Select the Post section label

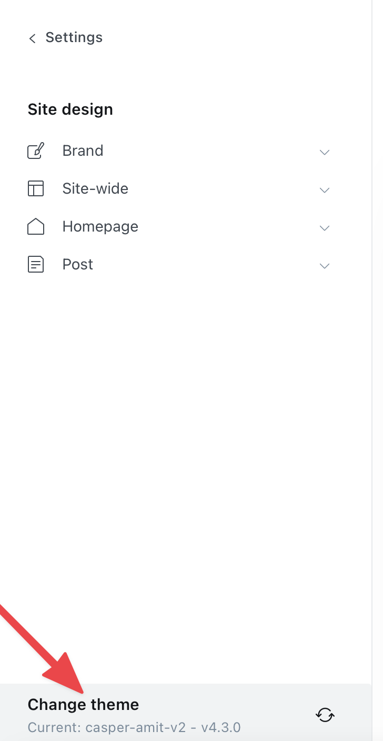pos(77,264)
